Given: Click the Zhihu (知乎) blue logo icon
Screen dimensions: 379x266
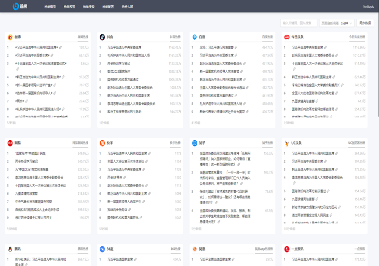Looking at the screenshot, I should pyautogui.click(x=195, y=143).
